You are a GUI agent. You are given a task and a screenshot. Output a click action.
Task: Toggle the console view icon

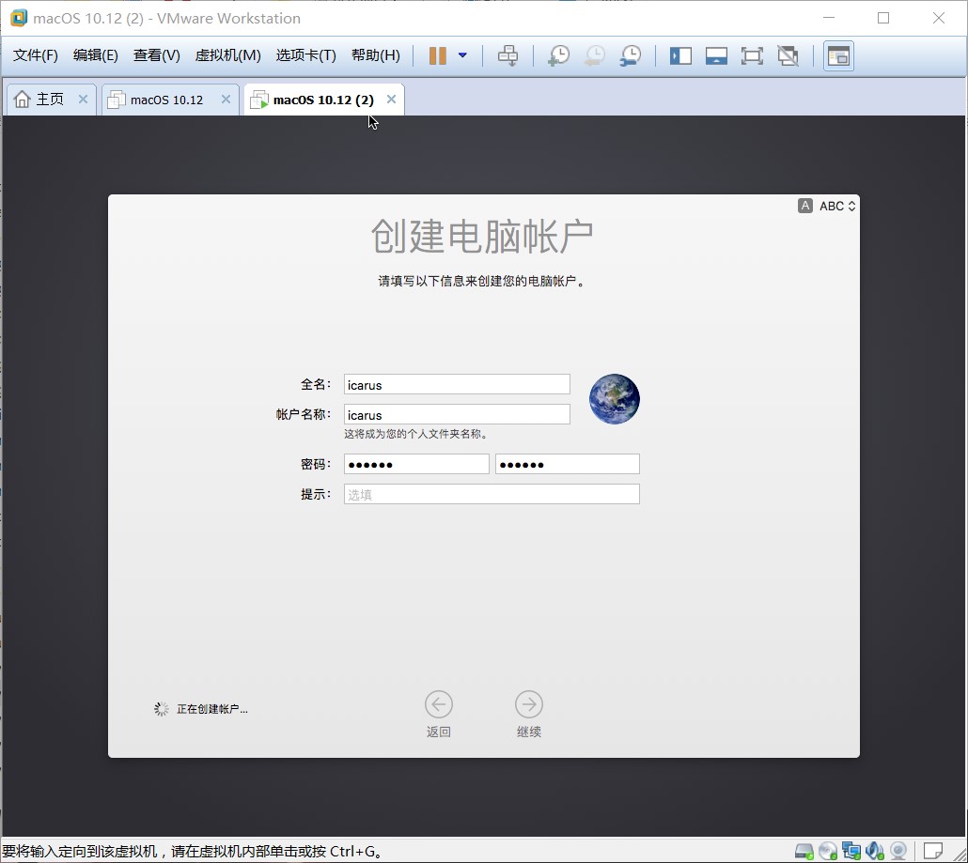838,56
